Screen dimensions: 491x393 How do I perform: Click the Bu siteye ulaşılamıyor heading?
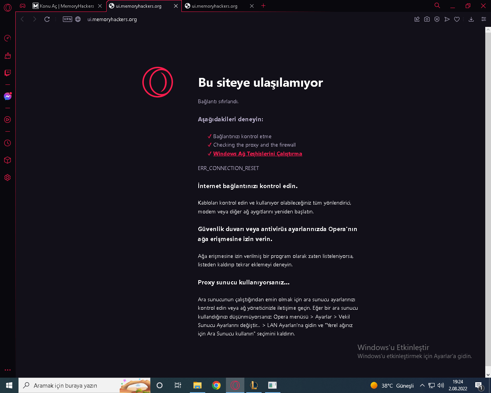260,83
